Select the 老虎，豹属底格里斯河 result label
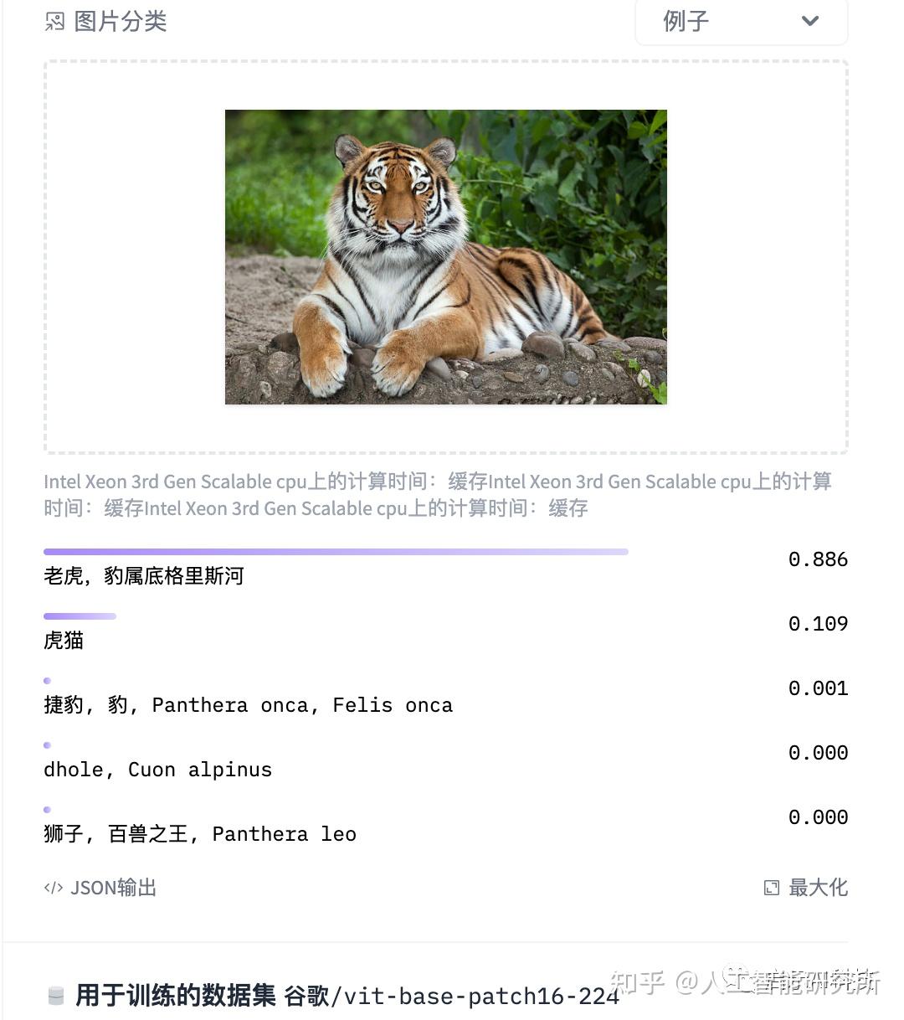Viewport: 904px width, 1020px height. point(144,576)
